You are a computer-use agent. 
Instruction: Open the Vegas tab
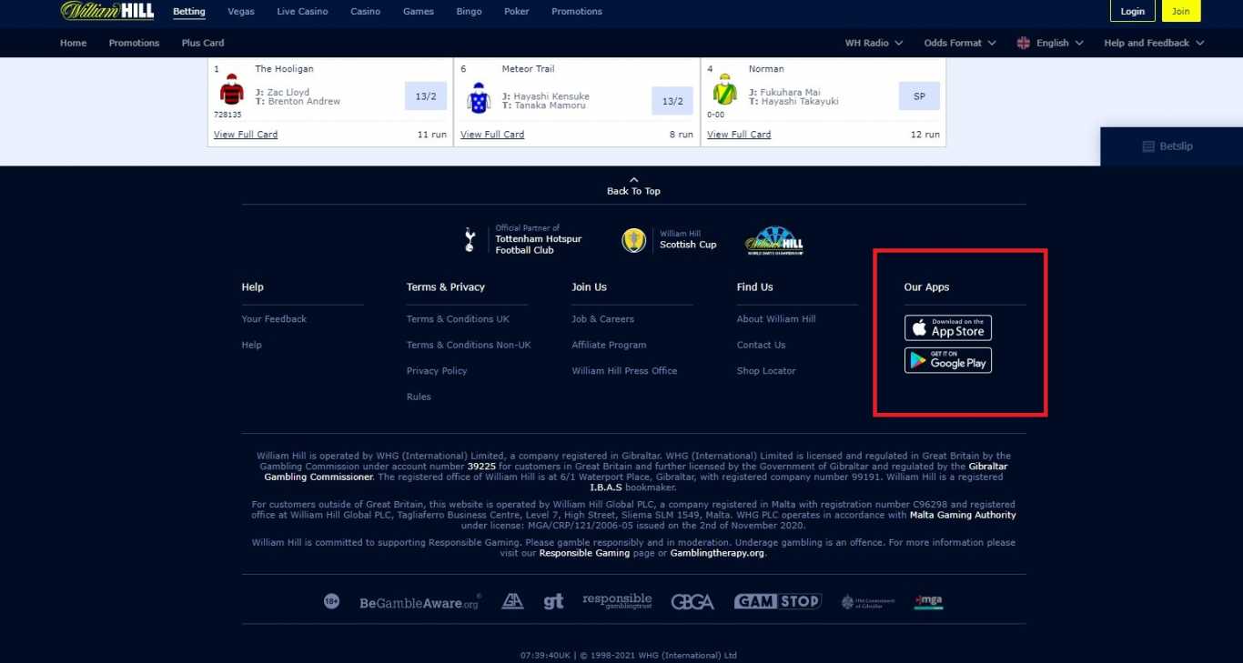[241, 12]
